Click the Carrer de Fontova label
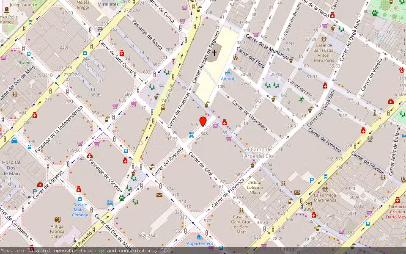 (x=324, y=141)
